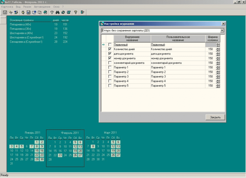Check the Параметр 1 checkbox

(x=110, y=67)
